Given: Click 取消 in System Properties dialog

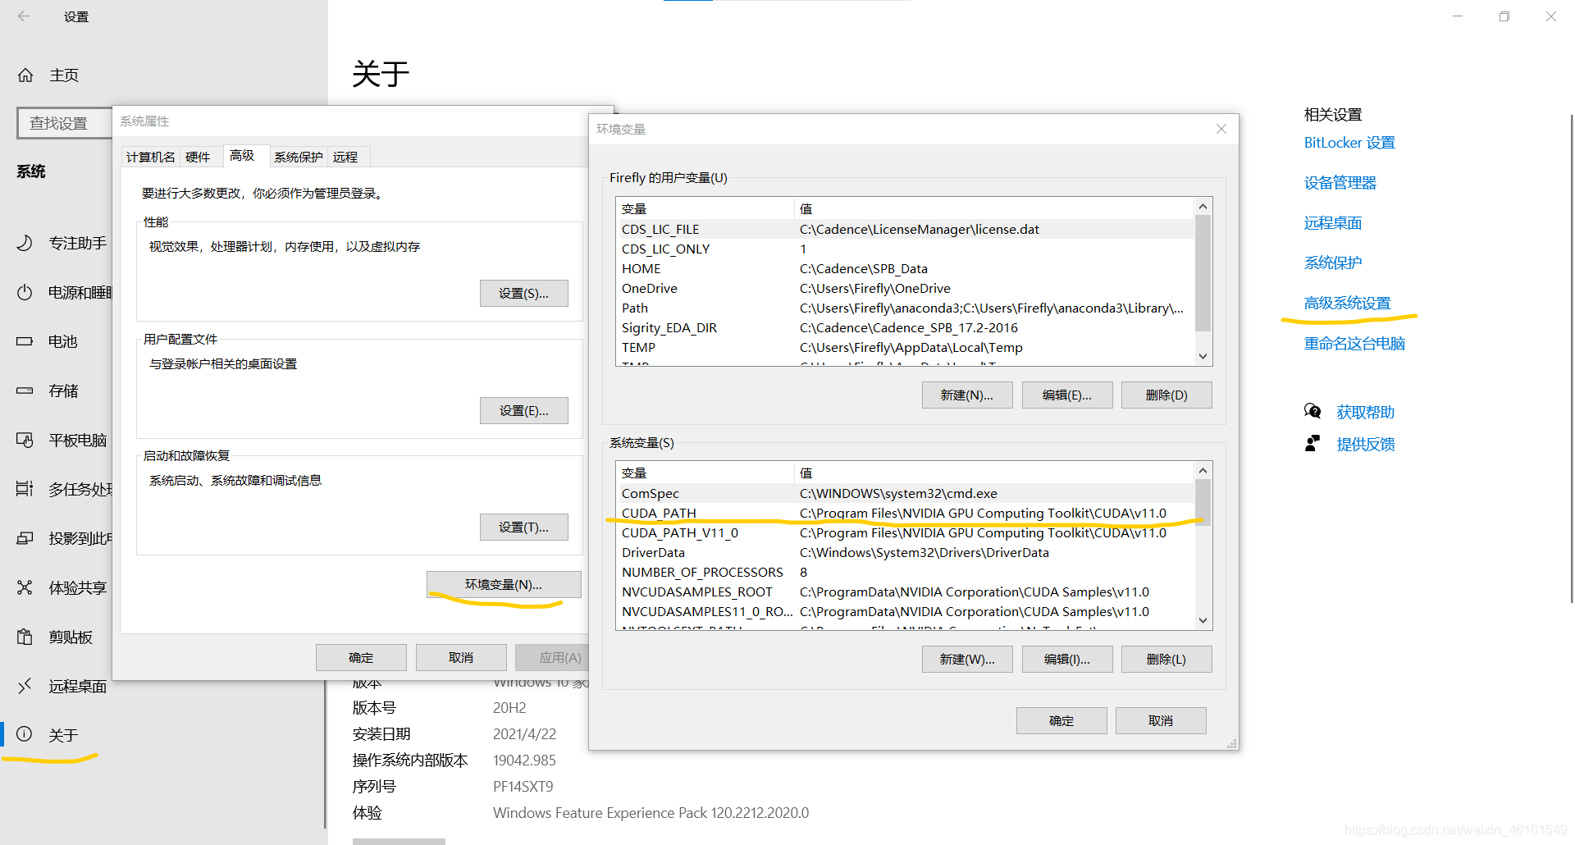Looking at the screenshot, I should (x=461, y=657).
